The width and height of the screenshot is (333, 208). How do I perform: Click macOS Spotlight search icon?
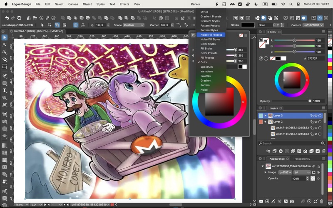point(291,4)
